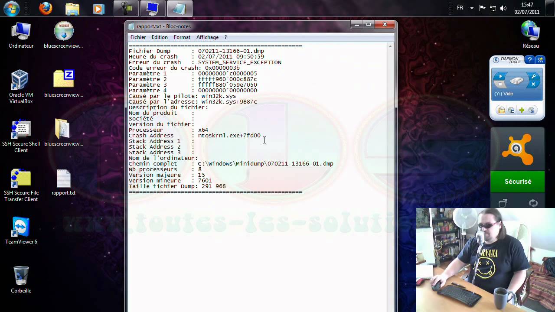
Task: Open the ? help menu in Notepad
Action: (225, 37)
